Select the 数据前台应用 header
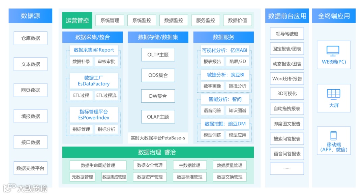Viewport: 364px width, 195px height. tap(287, 16)
